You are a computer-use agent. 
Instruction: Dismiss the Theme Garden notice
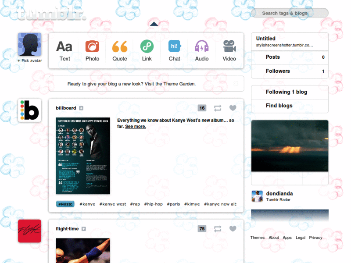pyautogui.click(x=236, y=84)
